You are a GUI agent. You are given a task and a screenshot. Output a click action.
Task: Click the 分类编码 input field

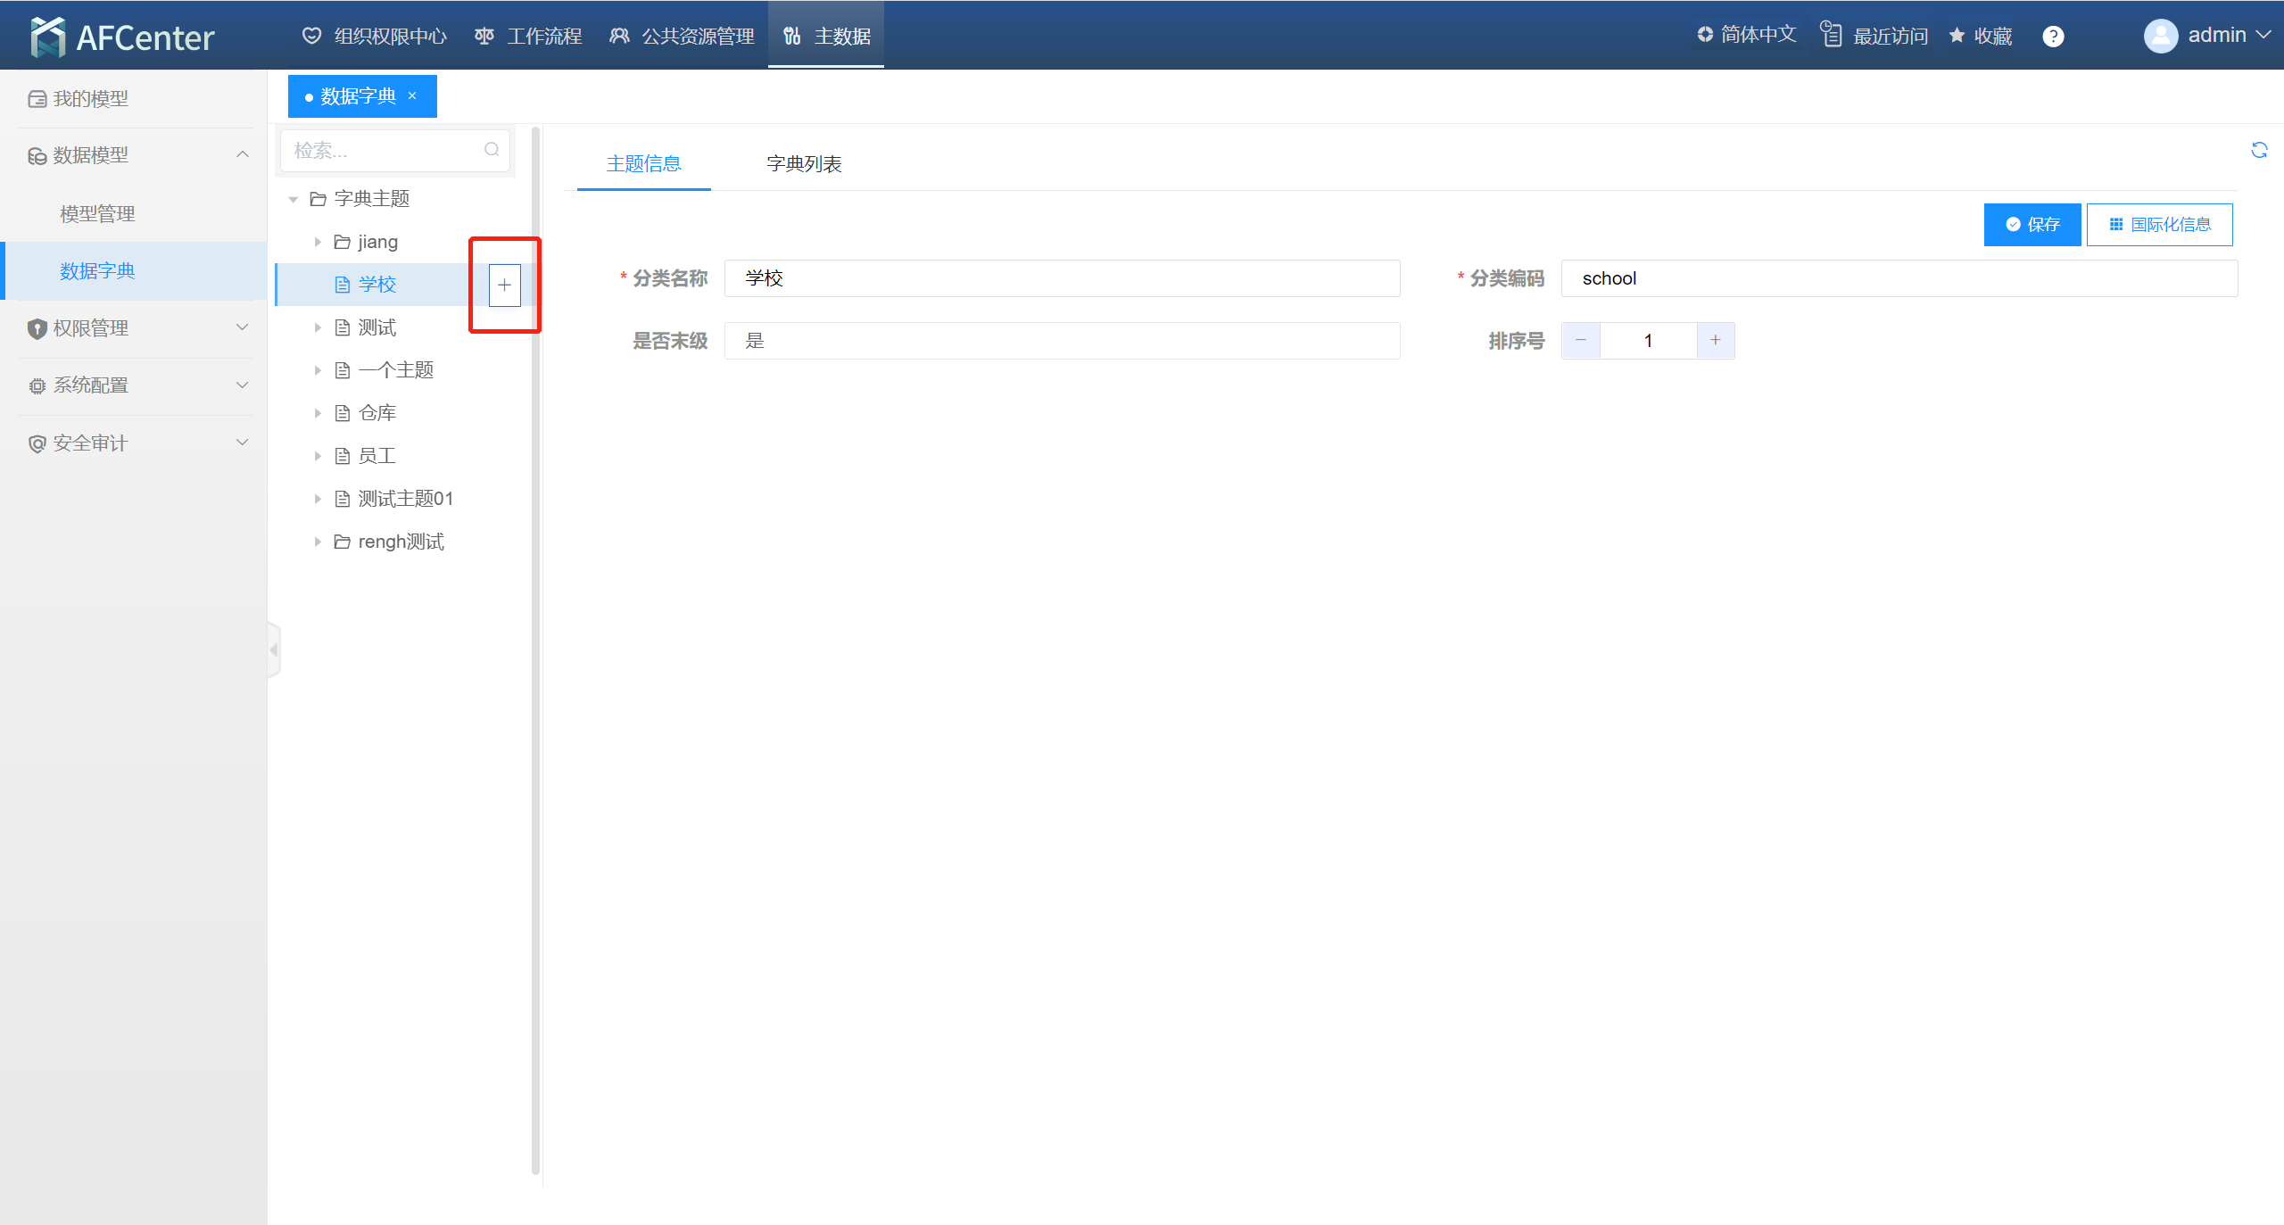coord(1899,278)
